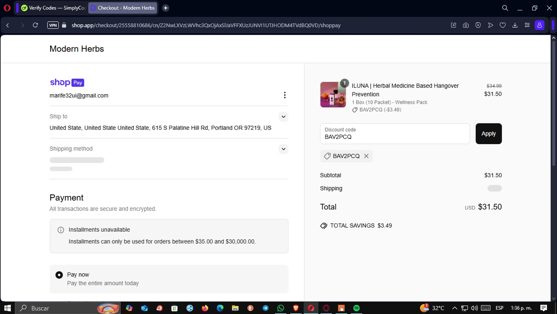Open the Opera tab search magnifier

click(x=505, y=8)
